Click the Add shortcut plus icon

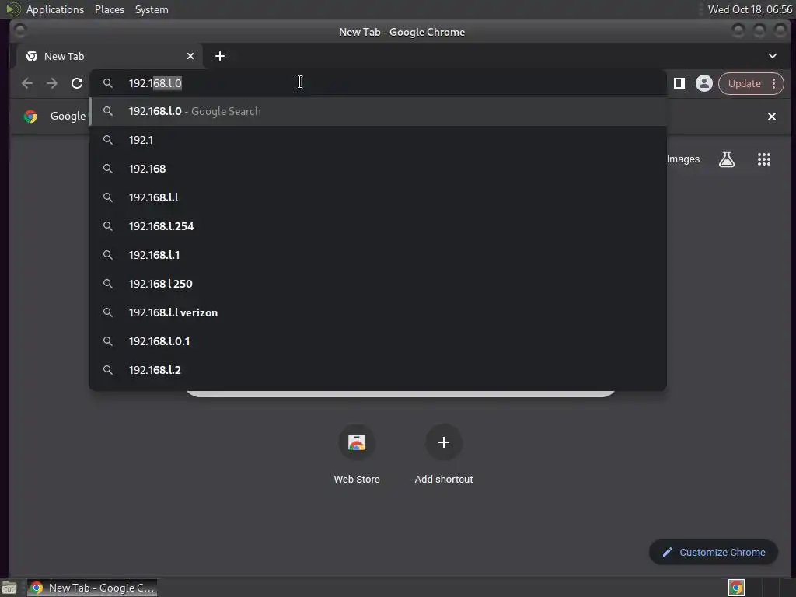(443, 442)
